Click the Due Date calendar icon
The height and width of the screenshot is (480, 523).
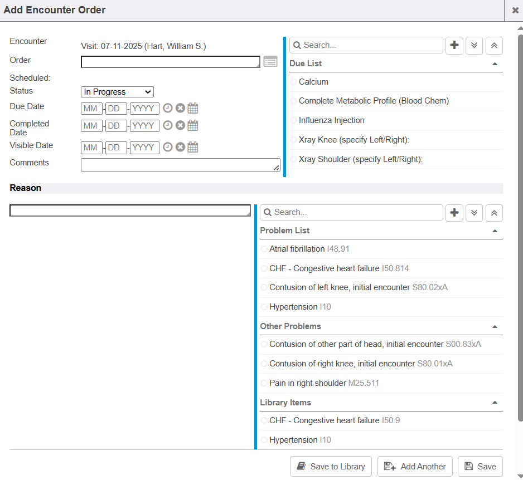(x=193, y=109)
